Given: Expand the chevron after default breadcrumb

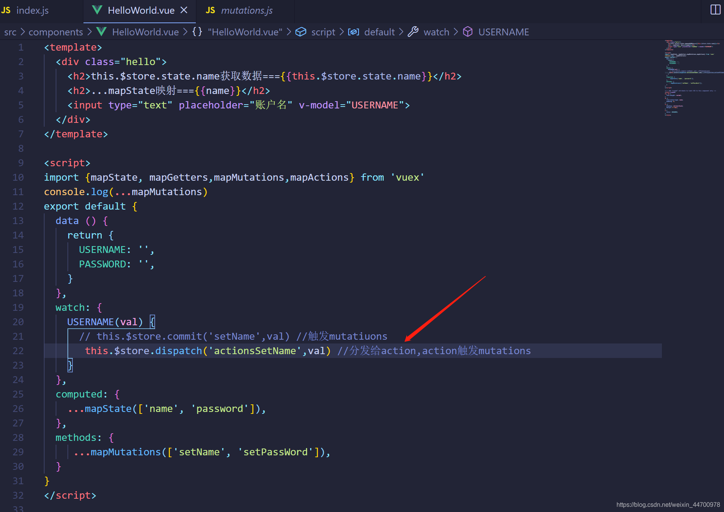Looking at the screenshot, I should 401,32.
